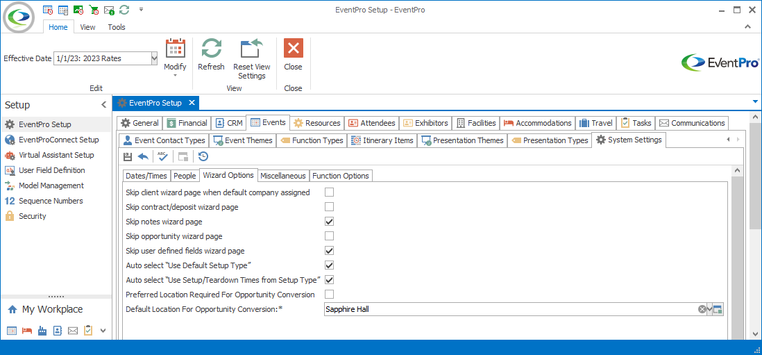Switch to the Home ribbon tab

click(x=58, y=27)
